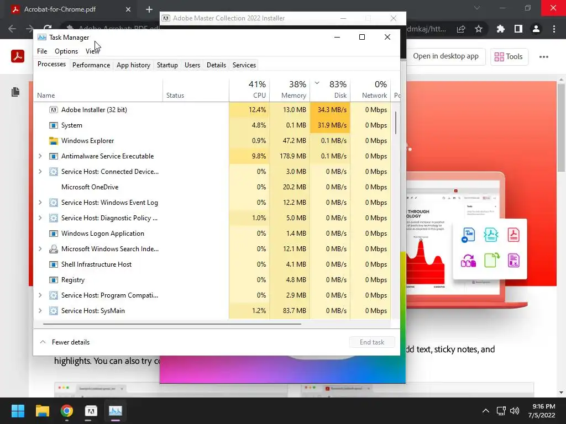Select the Microsoft OneDrive process row

[x=212, y=187]
